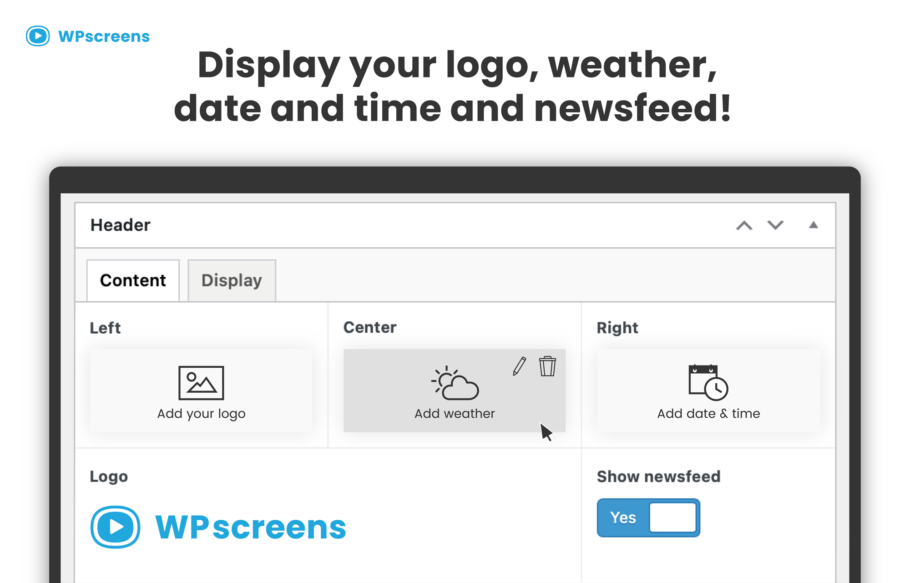Move the Header block up using the chevron

[744, 225]
